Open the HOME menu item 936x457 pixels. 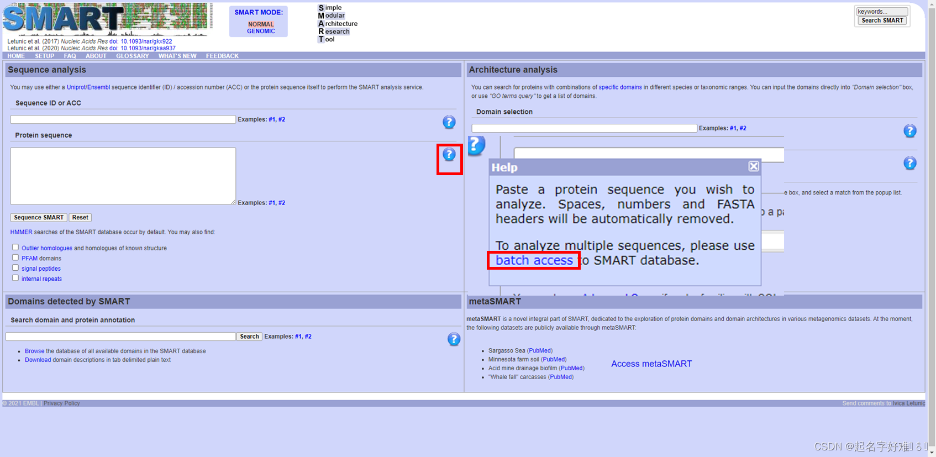(16, 56)
